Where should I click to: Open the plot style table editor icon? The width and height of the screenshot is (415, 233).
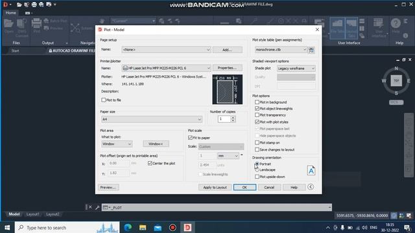coord(311,50)
